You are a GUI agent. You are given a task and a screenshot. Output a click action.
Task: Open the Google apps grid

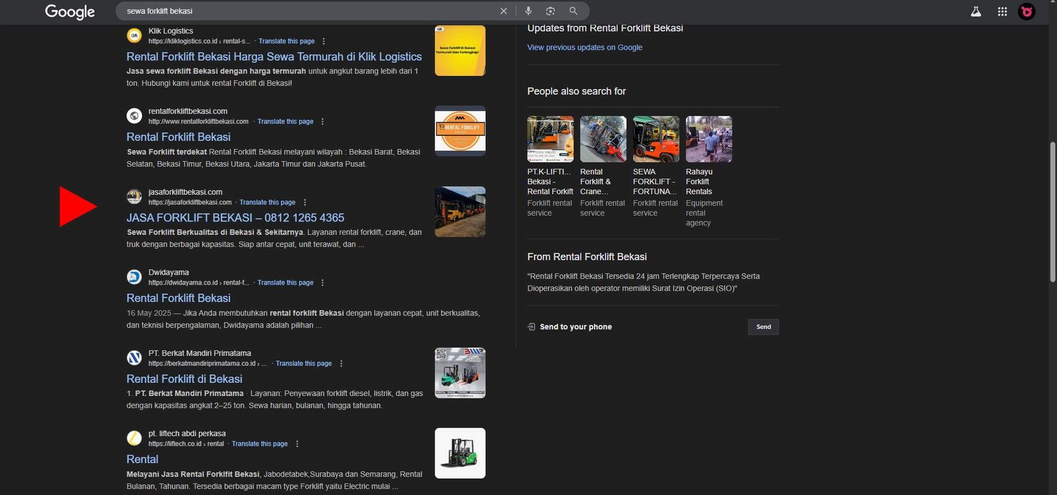(x=1002, y=11)
